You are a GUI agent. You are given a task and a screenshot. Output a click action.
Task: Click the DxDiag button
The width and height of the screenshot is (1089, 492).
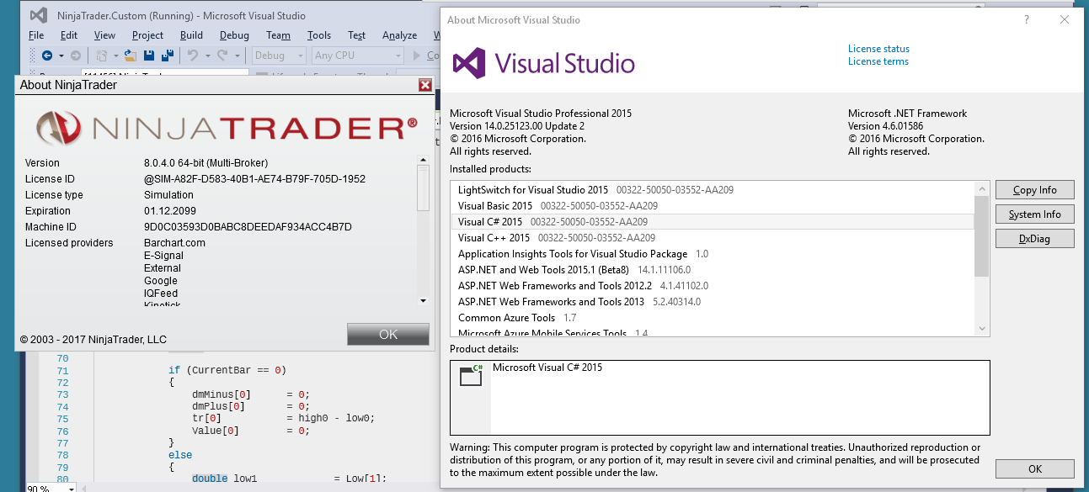pos(1034,239)
